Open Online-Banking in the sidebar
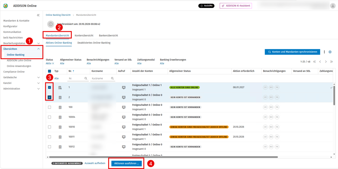338x169 pixels. (x=16, y=55)
